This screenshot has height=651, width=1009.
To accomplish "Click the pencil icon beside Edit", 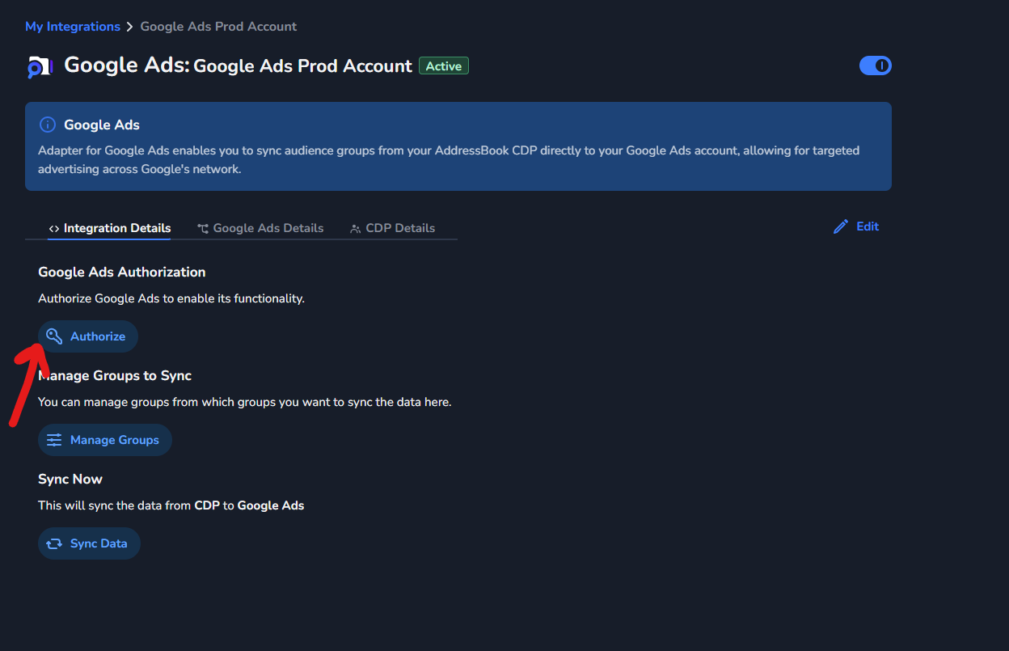I will pos(841,226).
